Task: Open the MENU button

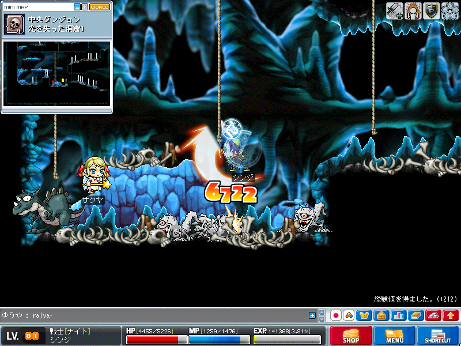Action: (394, 336)
